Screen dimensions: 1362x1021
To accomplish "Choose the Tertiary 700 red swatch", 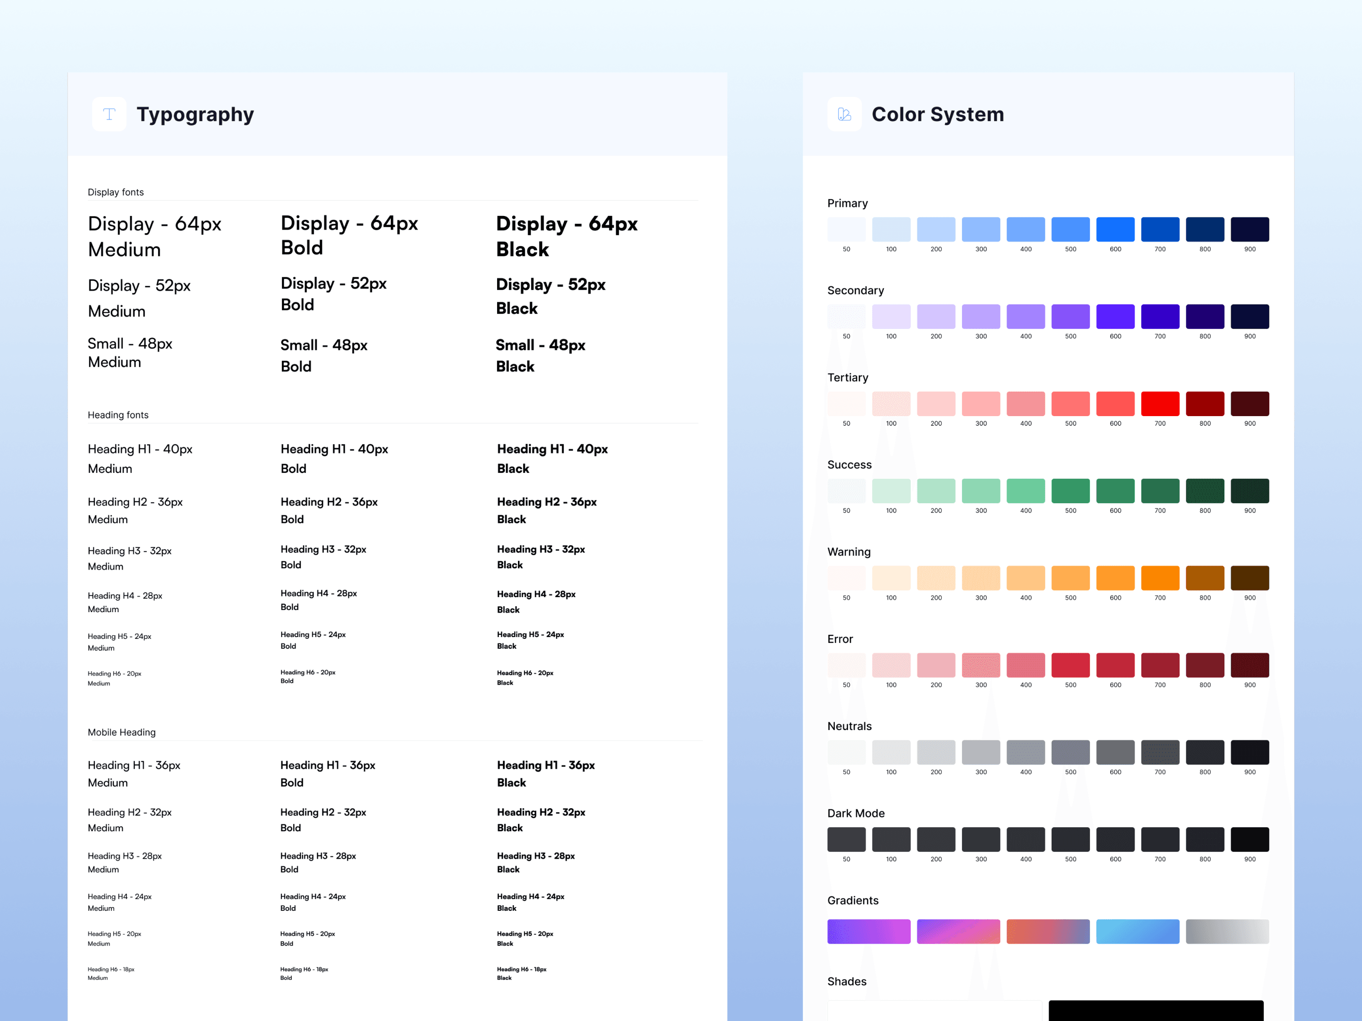I will (x=1160, y=404).
